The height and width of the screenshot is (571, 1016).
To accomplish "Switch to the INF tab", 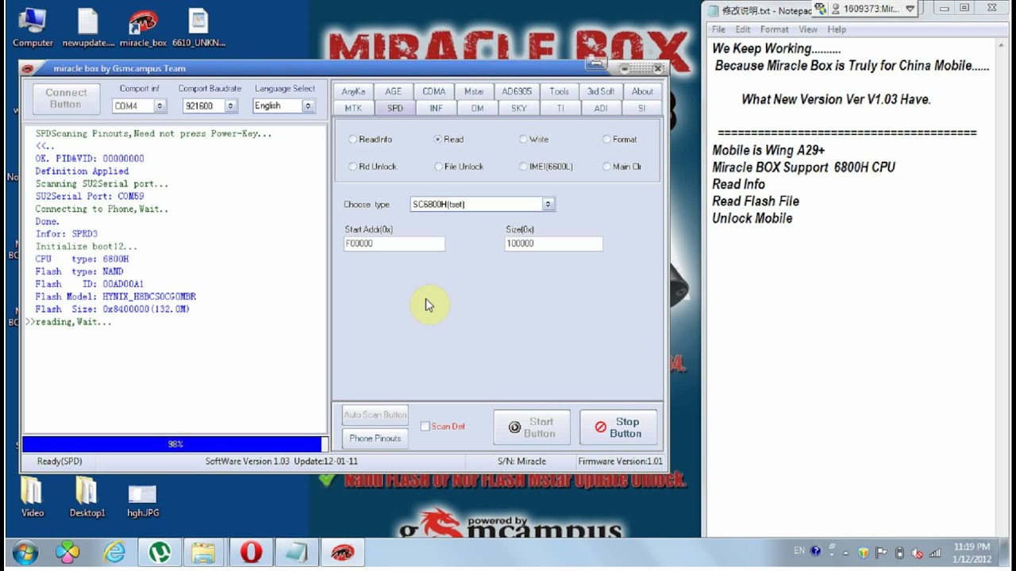I will click(436, 108).
